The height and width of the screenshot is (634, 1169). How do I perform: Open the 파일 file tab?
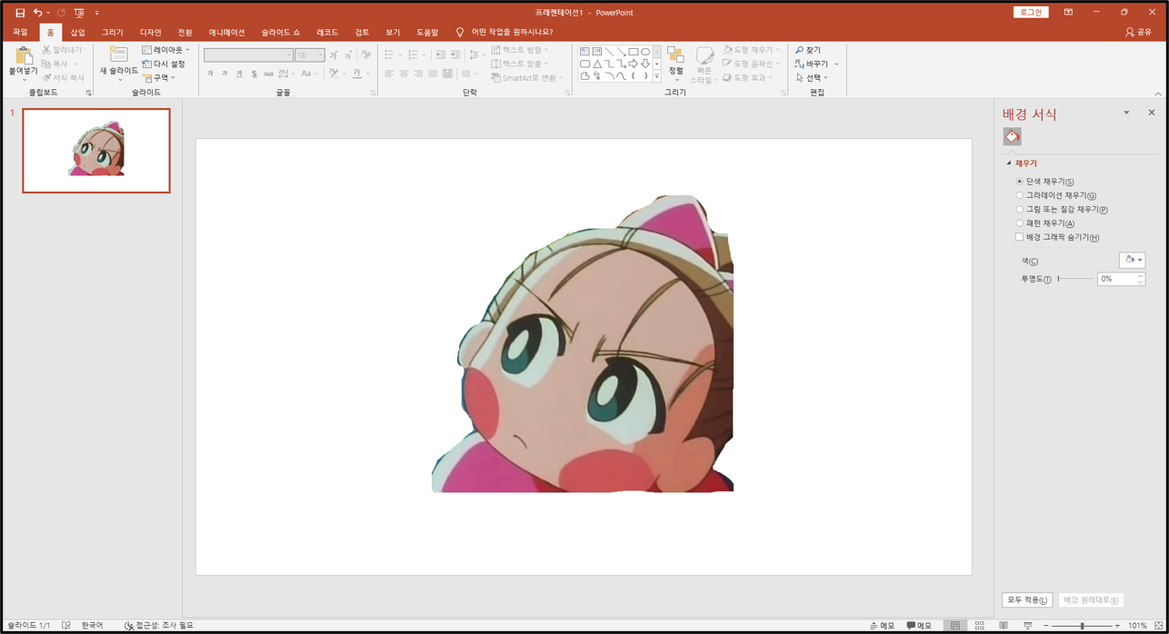20,32
